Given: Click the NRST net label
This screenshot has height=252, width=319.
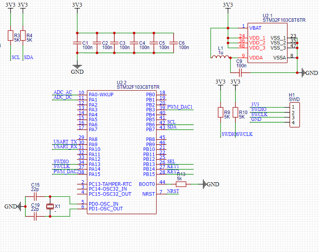Looking at the screenshot, I should pos(173,191).
